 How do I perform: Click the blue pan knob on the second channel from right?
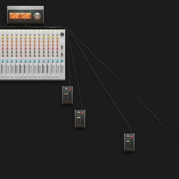point(53,61)
